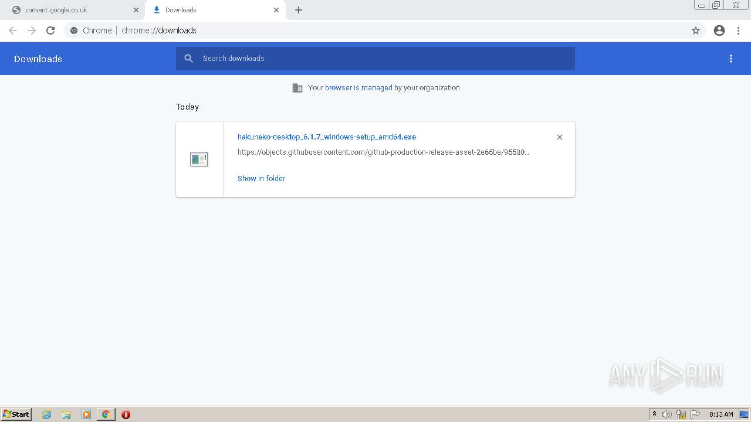Click the Today date label
This screenshot has width=751, height=422.
point(187,107)
